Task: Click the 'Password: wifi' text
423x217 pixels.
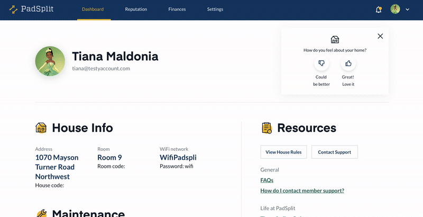Action: pyautogui.click(x=177, y=166)
